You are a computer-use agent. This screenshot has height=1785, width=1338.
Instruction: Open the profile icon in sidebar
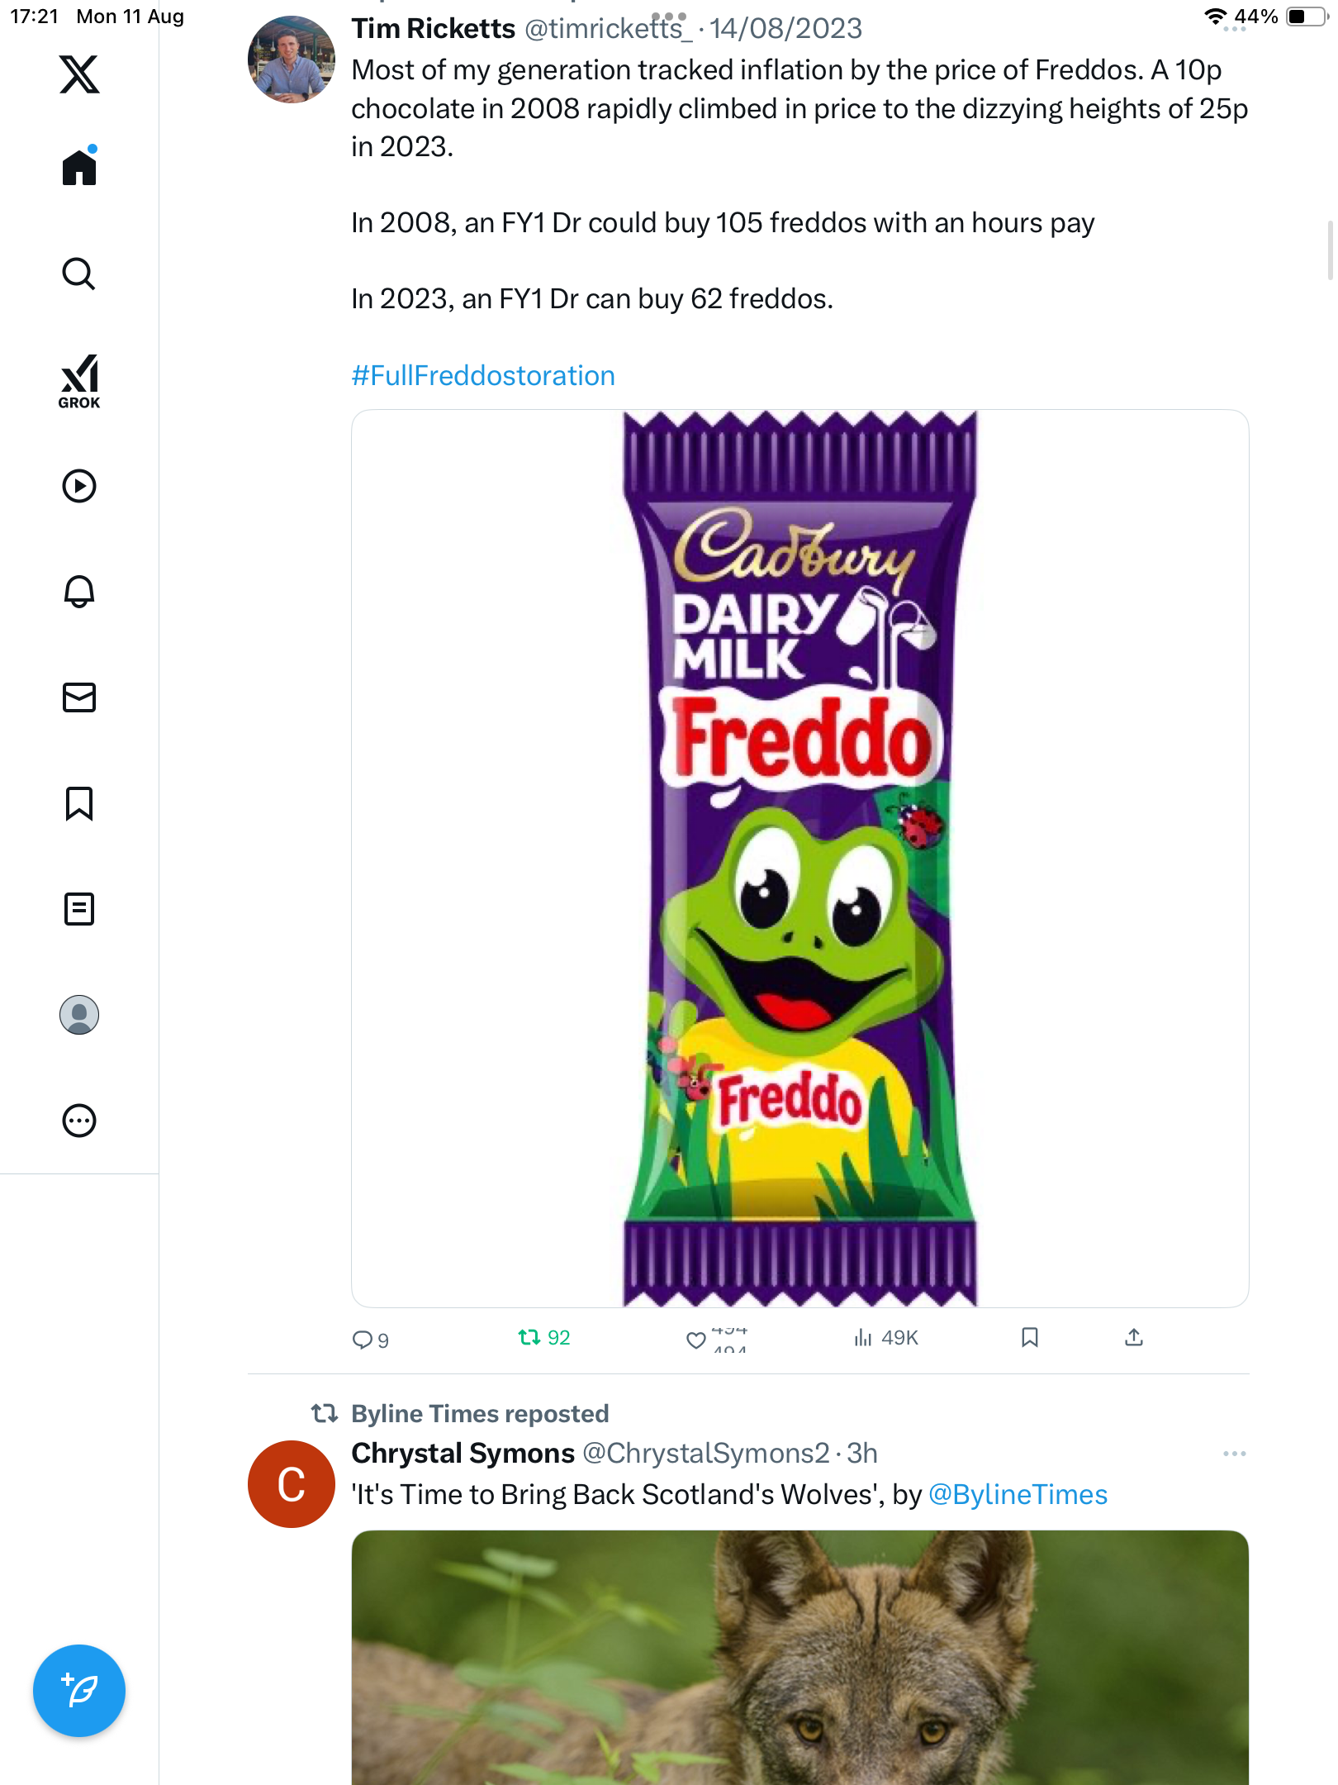click(79, 1015)
